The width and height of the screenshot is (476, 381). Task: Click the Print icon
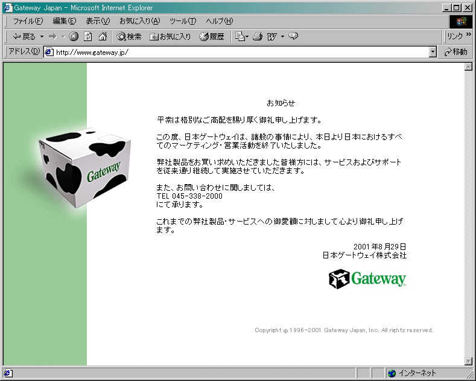pos(258,36)
